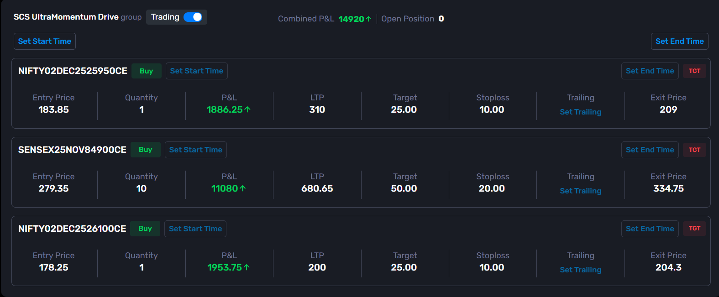Select the symbol name SENSEX25NOV84900CE
Screen dimensions: 719x297
72,150
